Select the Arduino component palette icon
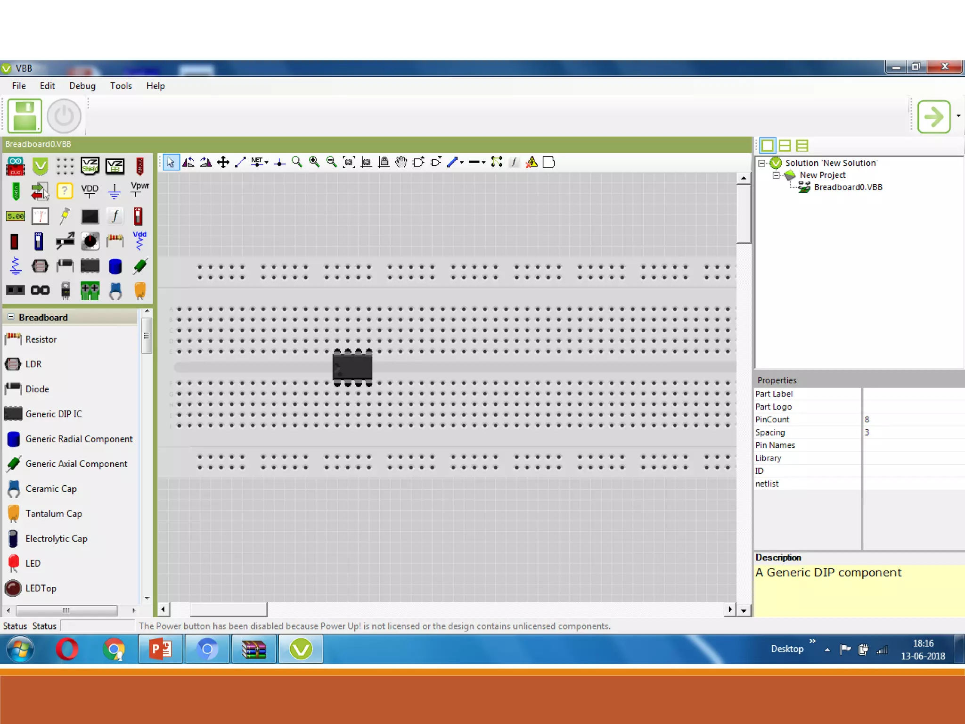 (x=16, y=166)
